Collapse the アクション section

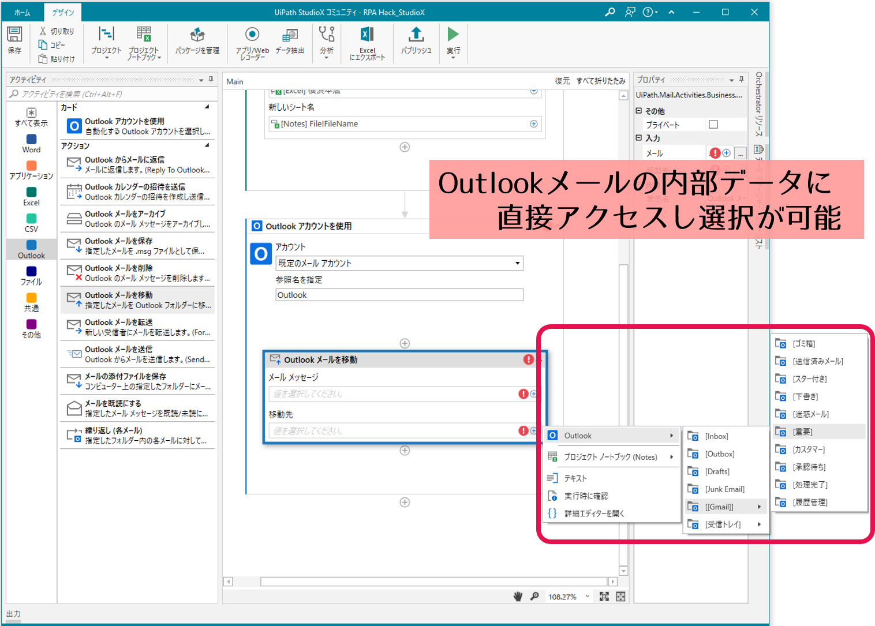207,145
